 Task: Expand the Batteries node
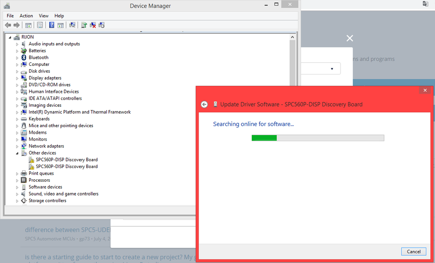click(x=17, y=51)
